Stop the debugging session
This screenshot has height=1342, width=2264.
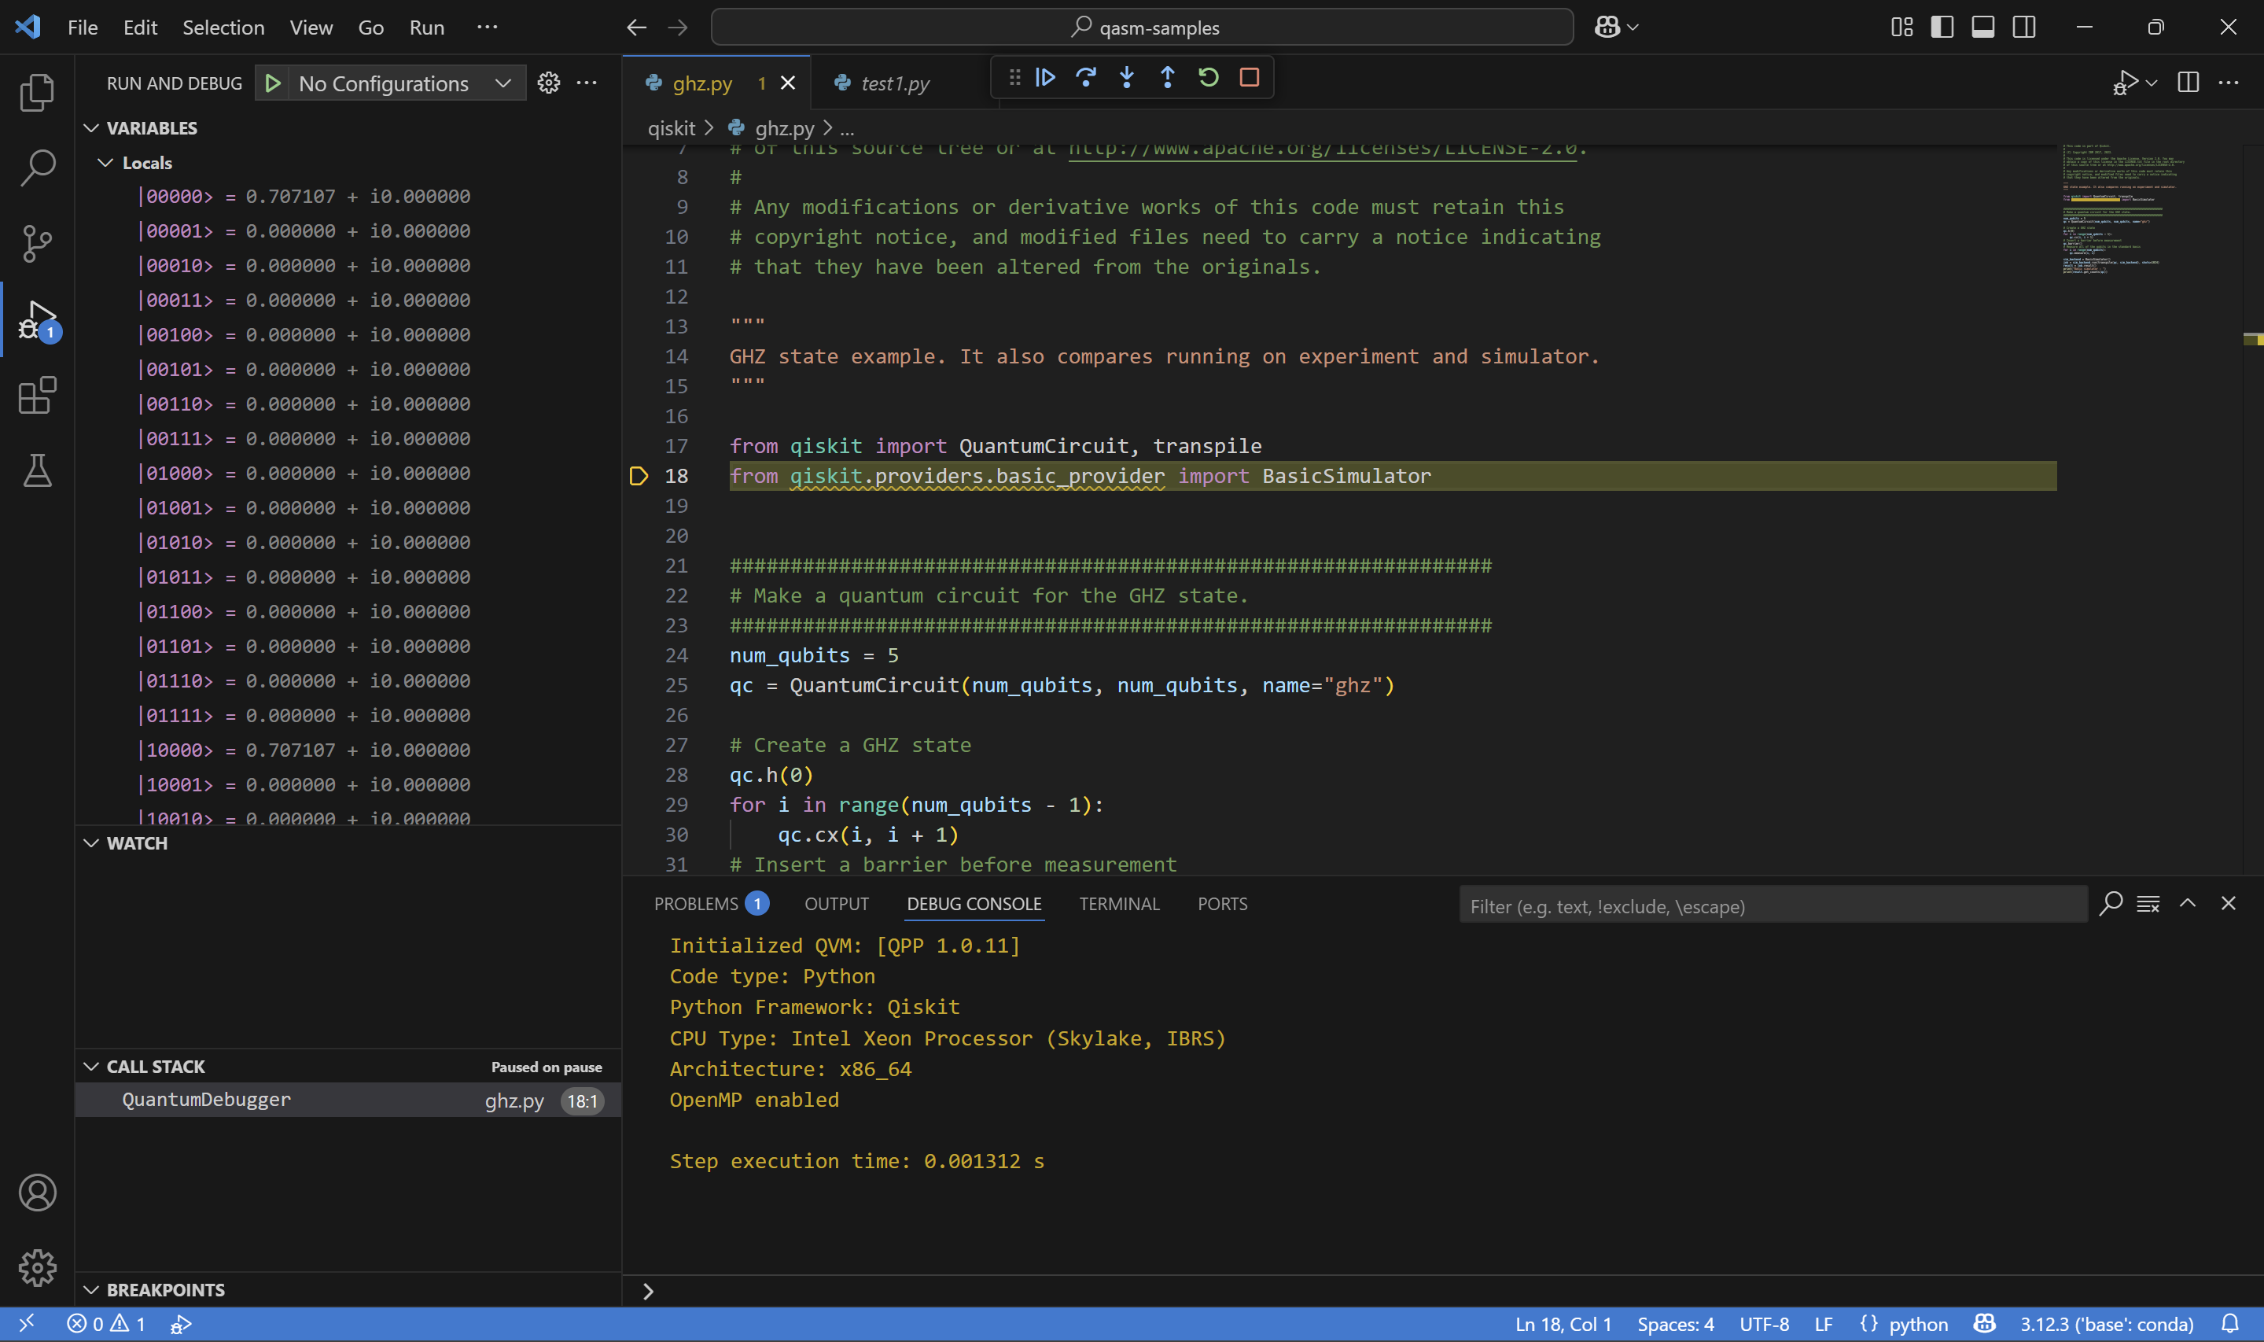tap(1249, 78)
